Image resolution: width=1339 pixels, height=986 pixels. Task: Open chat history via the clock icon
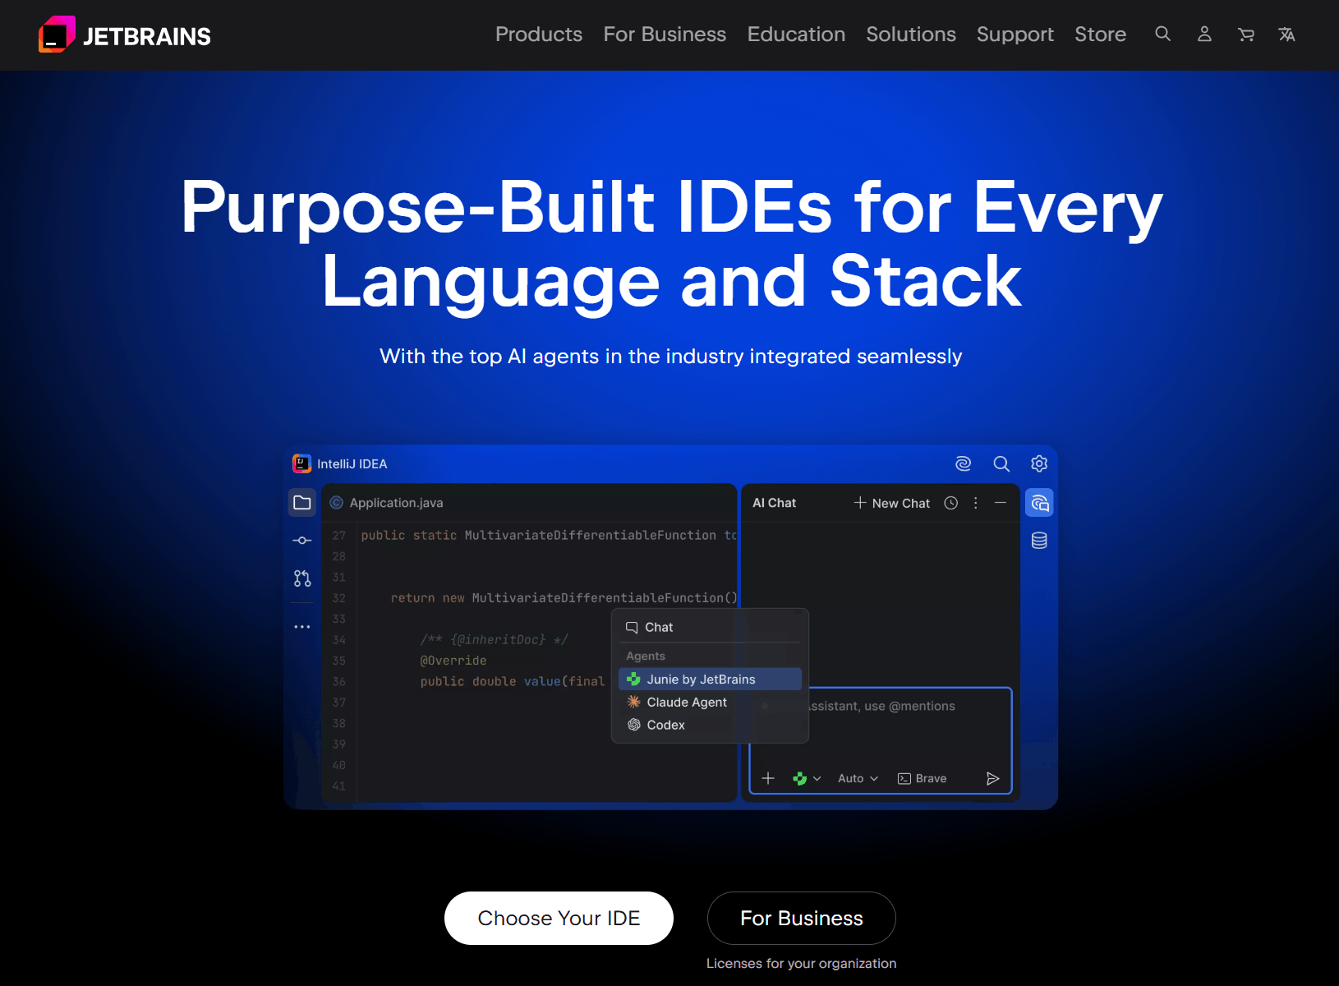coord(950,503)
